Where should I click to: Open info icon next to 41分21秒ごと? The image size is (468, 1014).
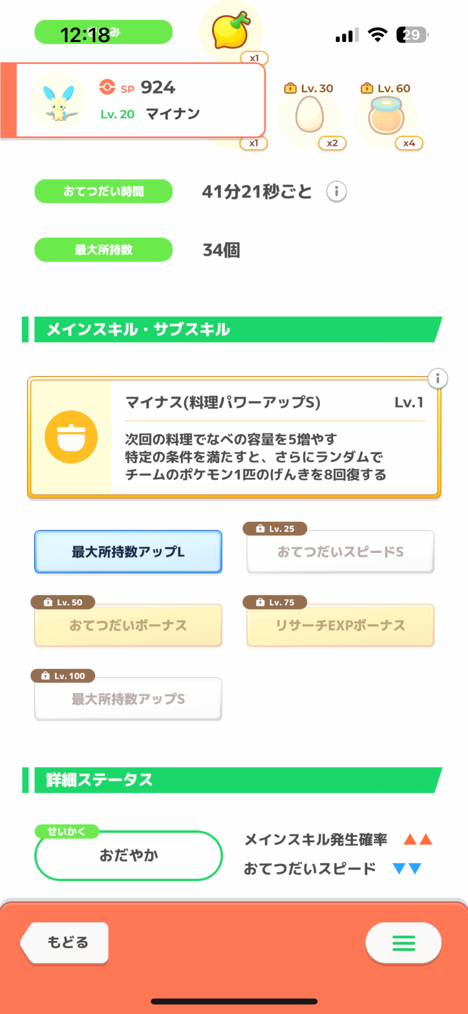click(336, 192)
